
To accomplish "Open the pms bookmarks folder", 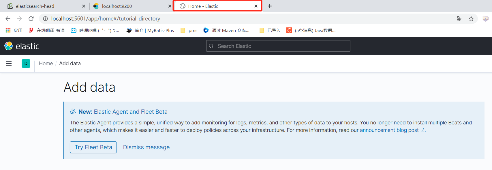I will pos(189,30).
